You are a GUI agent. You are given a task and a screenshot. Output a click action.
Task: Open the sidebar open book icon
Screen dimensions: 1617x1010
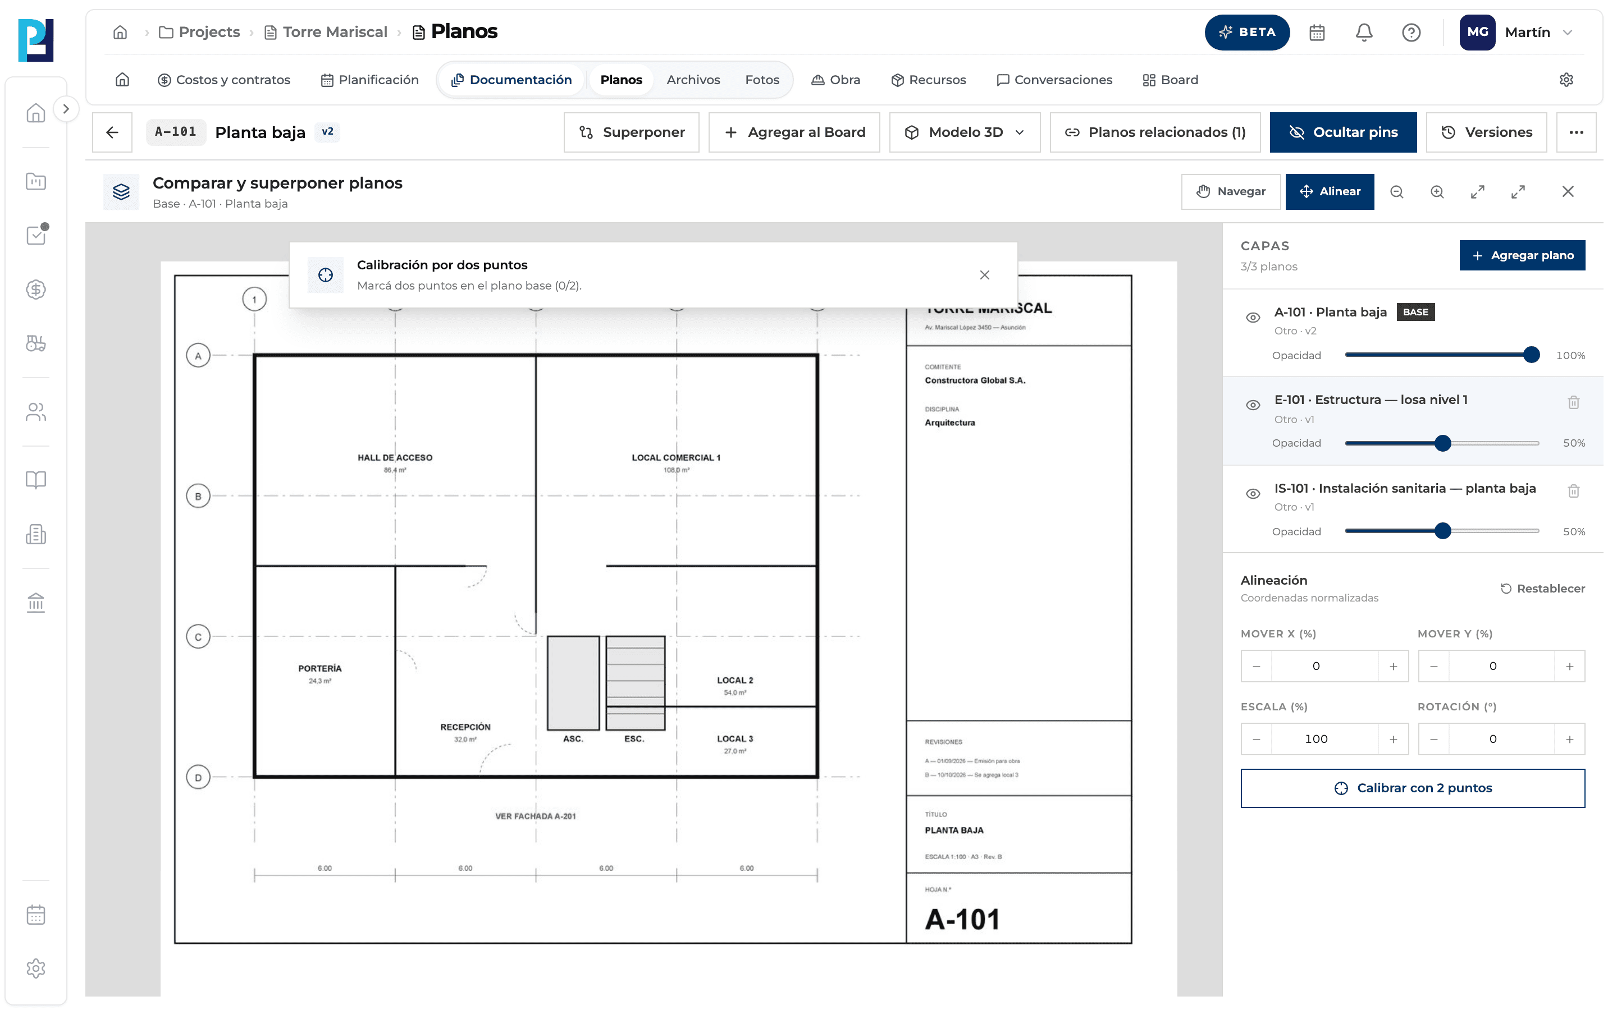click(x=36, y=480)
